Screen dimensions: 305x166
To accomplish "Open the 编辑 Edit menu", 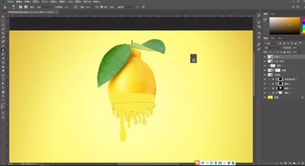I will click(x=19, y=2).
